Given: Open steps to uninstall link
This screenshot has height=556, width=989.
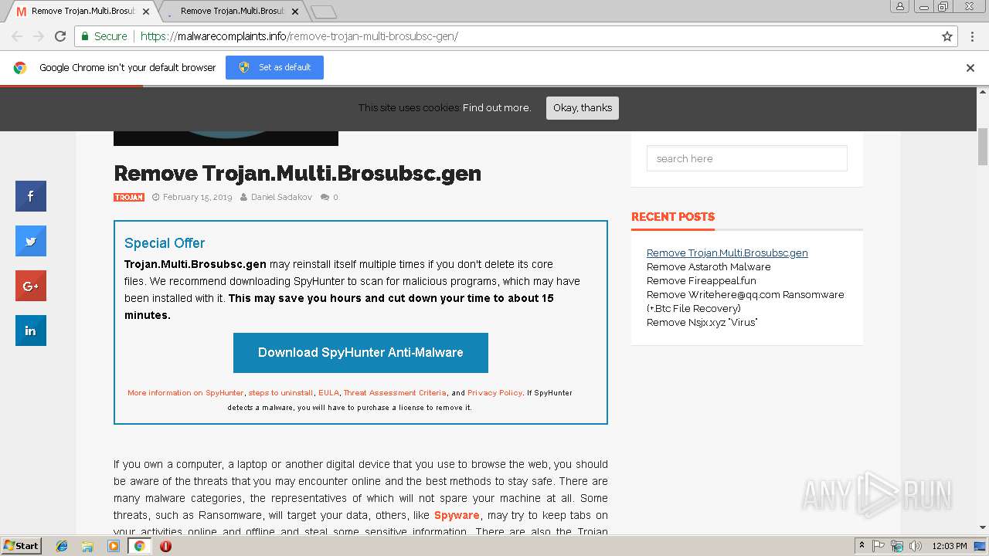Looking at the screenshot, I should [281, 392].
